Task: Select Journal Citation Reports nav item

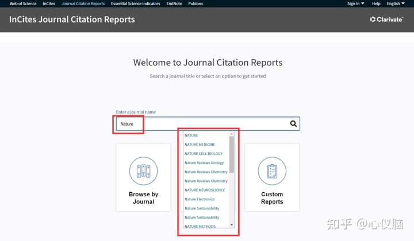Action: pos(83,3)
